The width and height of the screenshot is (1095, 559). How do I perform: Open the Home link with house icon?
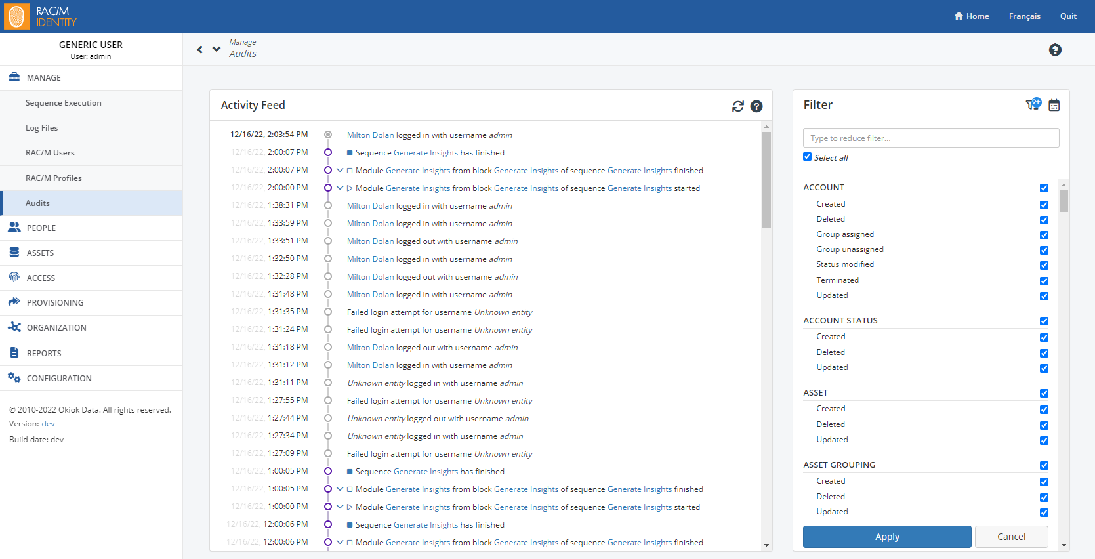click(972, 16)
